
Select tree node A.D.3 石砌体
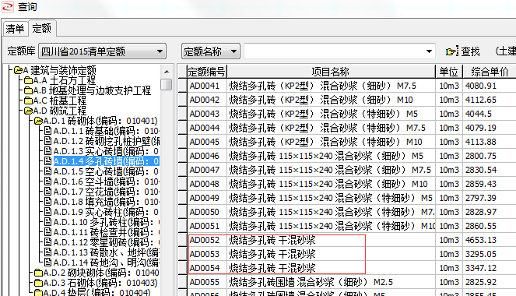tap(100, 283)
